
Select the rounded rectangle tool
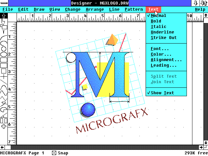tap(4, 60)
